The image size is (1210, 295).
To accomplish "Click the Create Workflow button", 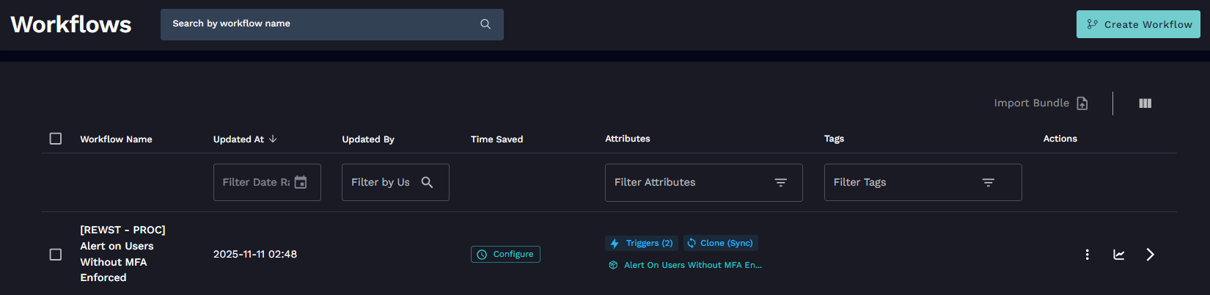I will 1138,24.
